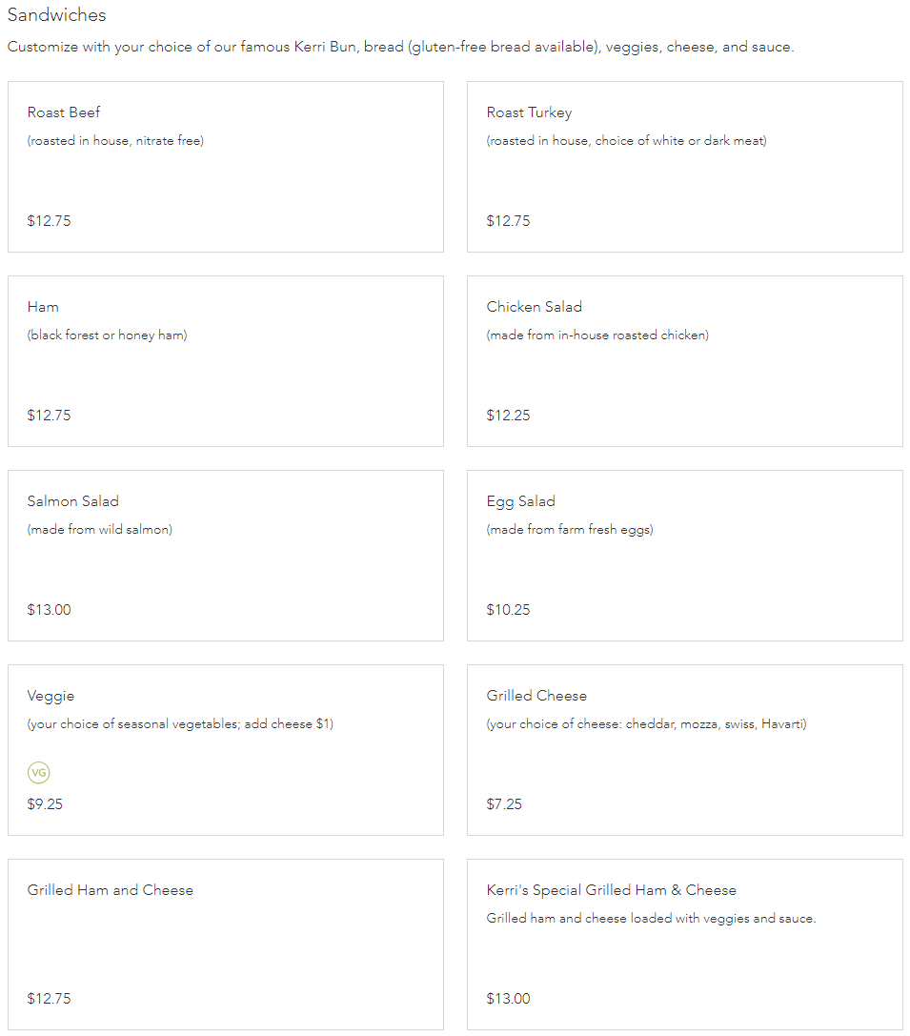Click the Kerri Bun customization description
This screenshot has height=1036, width=910.
tap(400, 47)
